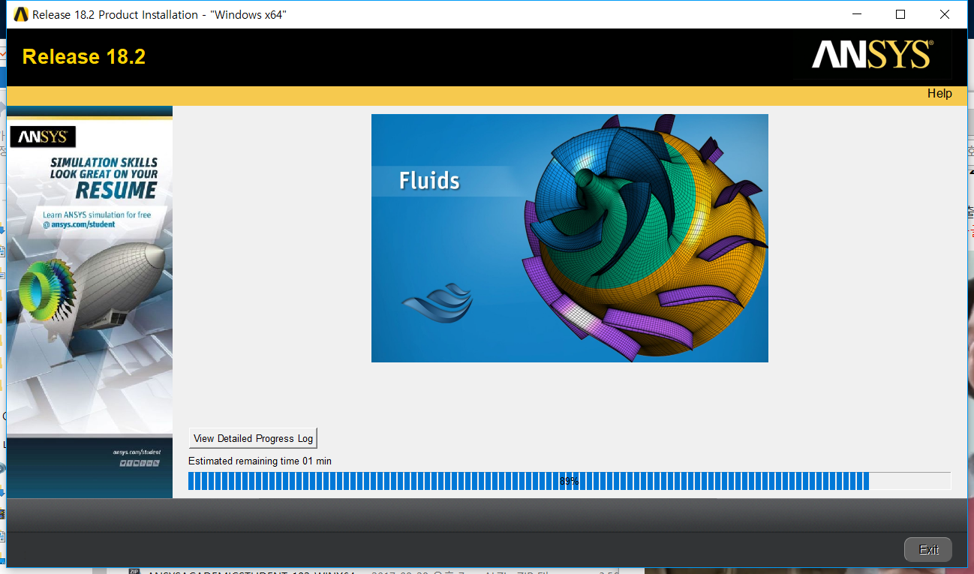Click View Detailed Progress Log button

point(253,438)
